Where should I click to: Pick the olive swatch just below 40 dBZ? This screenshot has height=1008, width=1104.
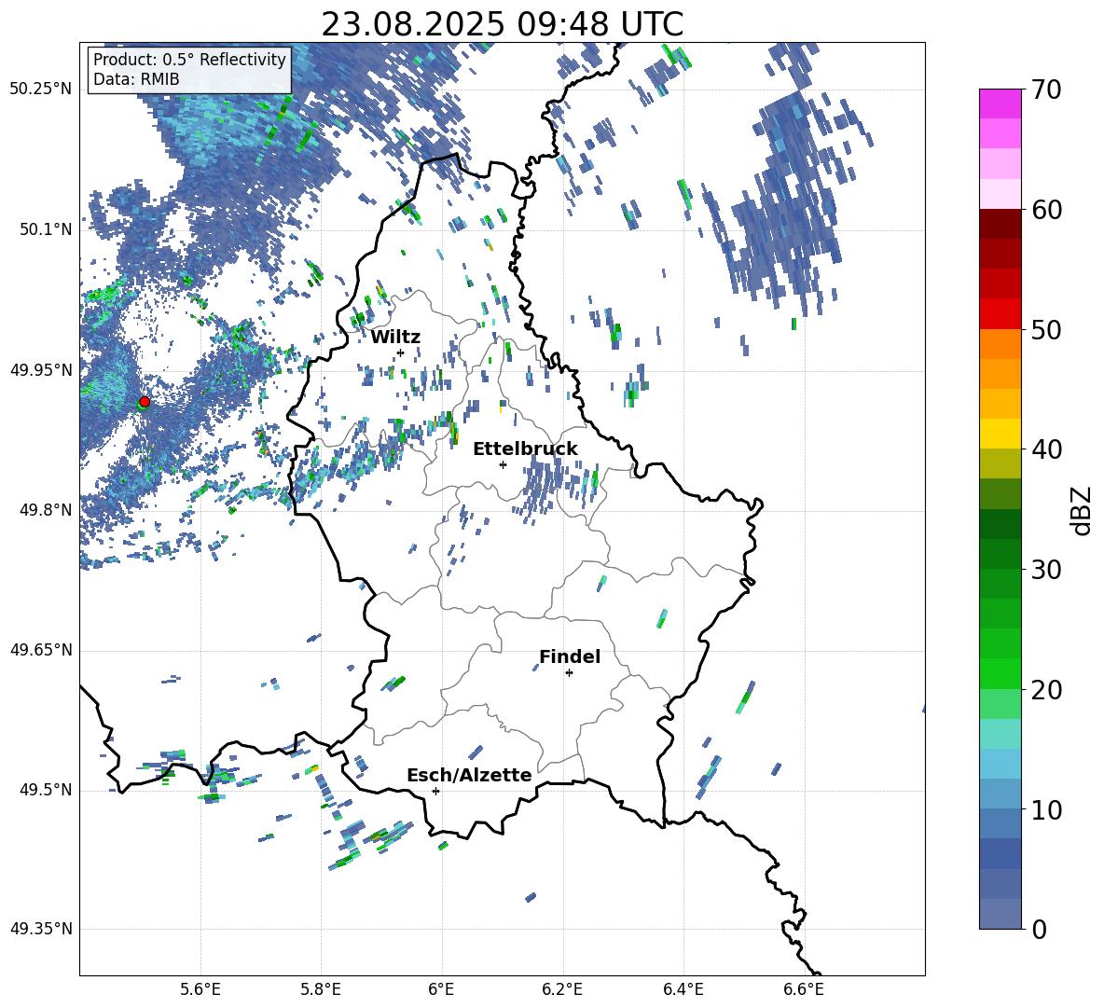pyautogui.click(x=1000, y=463)
